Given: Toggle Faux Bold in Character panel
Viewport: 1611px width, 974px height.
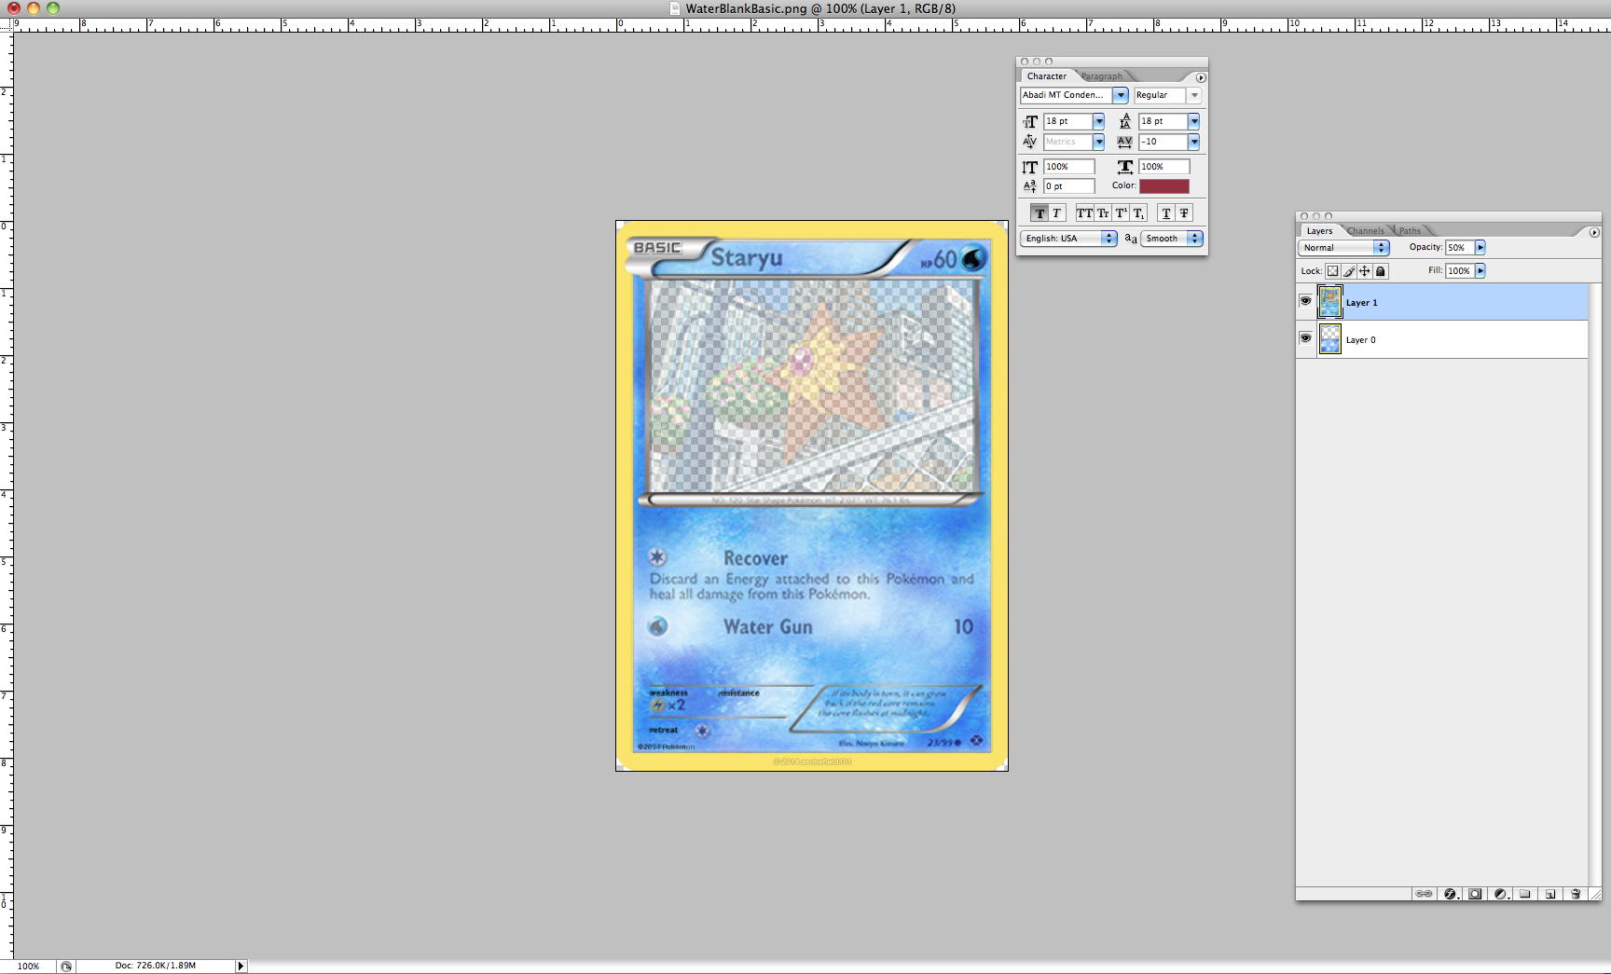Looking at the screenshot, I should pyautogui.click(x=1040, y=213).
